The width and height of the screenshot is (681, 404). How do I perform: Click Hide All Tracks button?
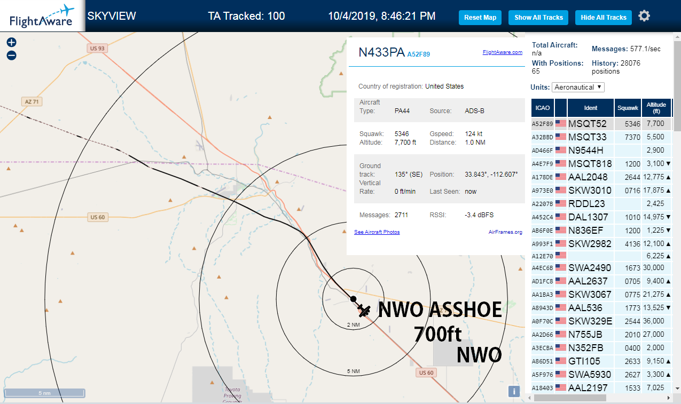(x=604, y=18)
